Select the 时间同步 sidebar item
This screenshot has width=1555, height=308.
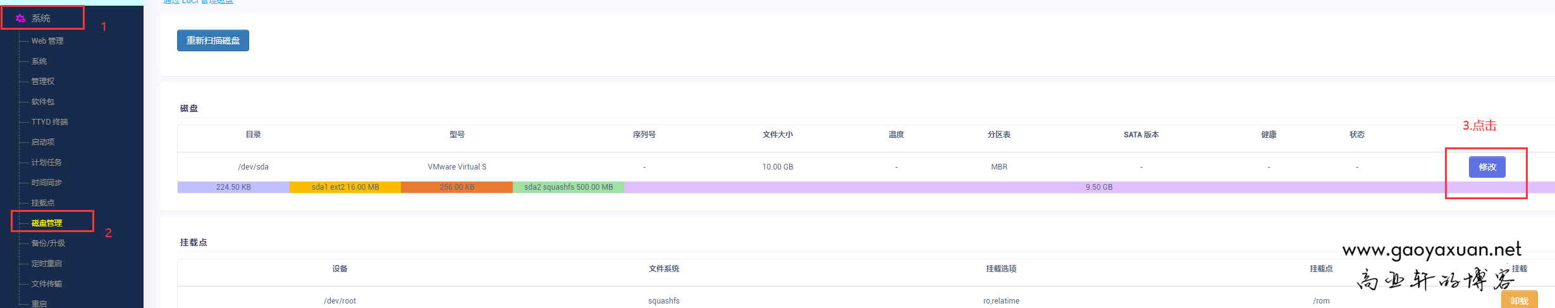click(x=47, y=183)
